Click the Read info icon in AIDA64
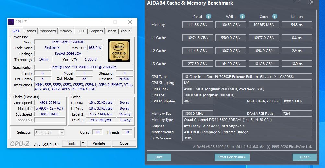325x168 pixels. click(209, 17)
